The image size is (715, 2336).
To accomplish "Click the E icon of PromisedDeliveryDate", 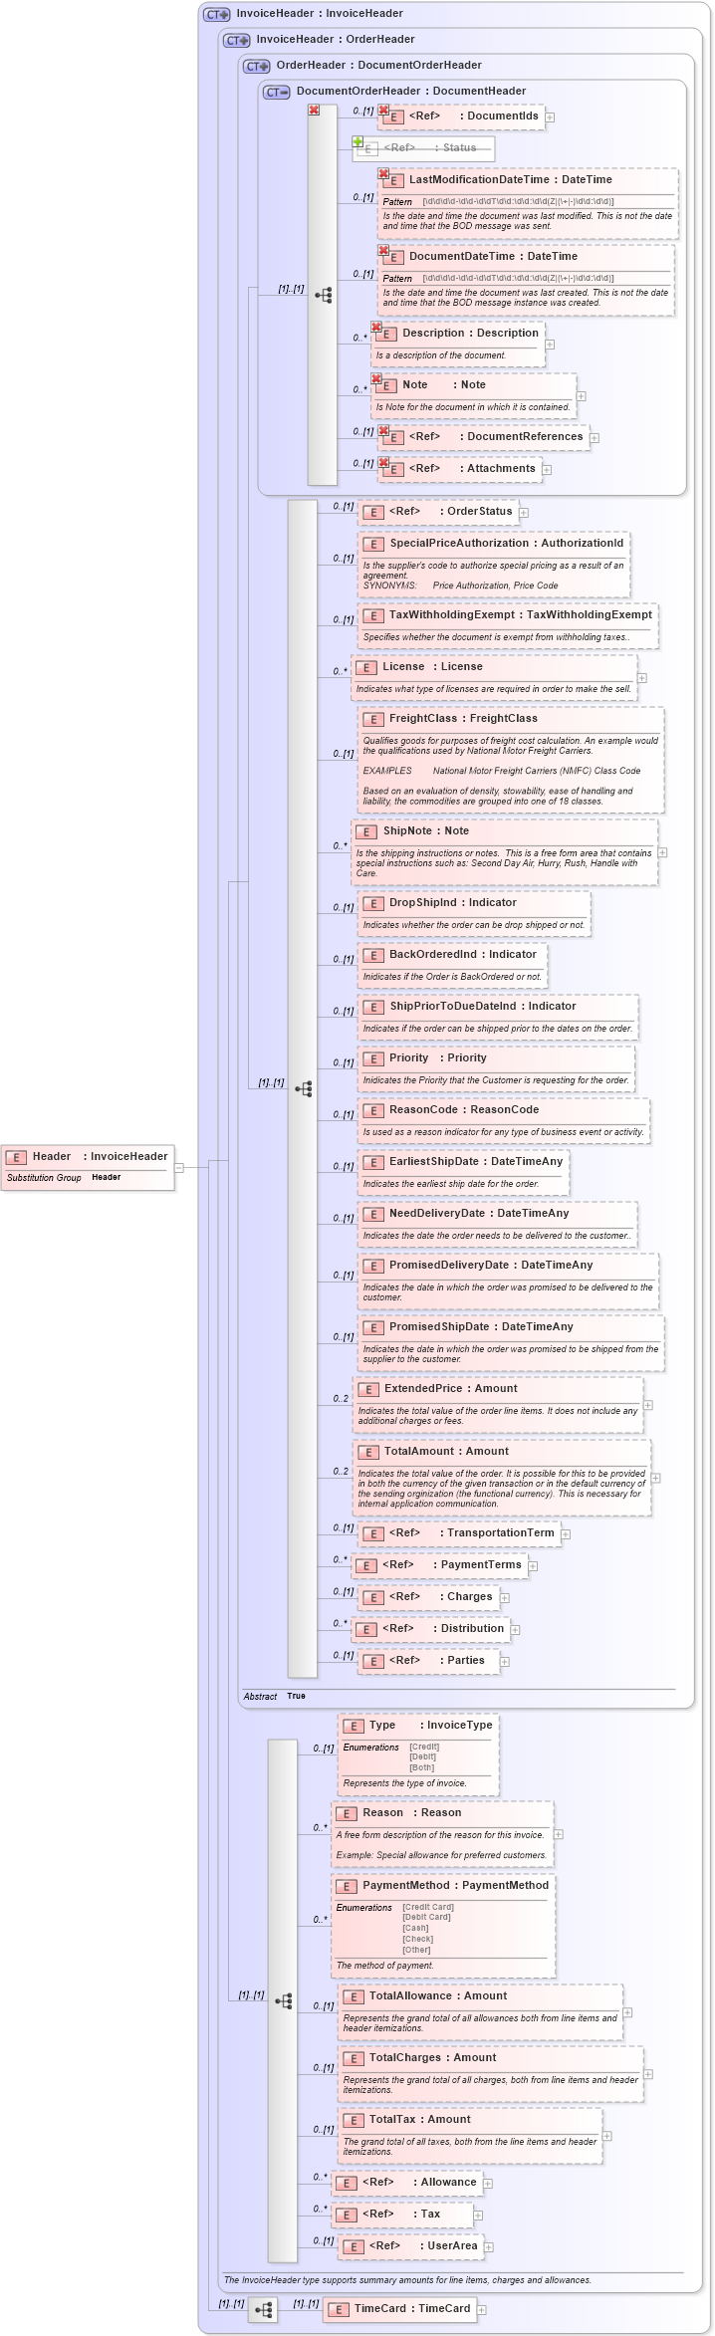I will 373,1266.
